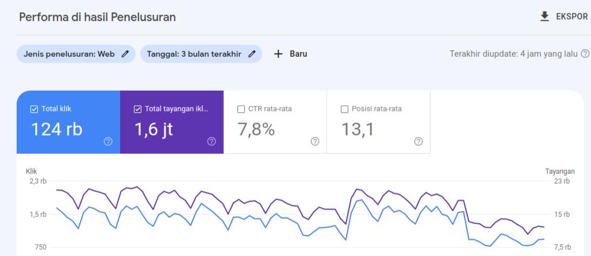Enable the Posisi rata-rata checkbox
This screenshot has width=591, height=256.
pos(344,109)
